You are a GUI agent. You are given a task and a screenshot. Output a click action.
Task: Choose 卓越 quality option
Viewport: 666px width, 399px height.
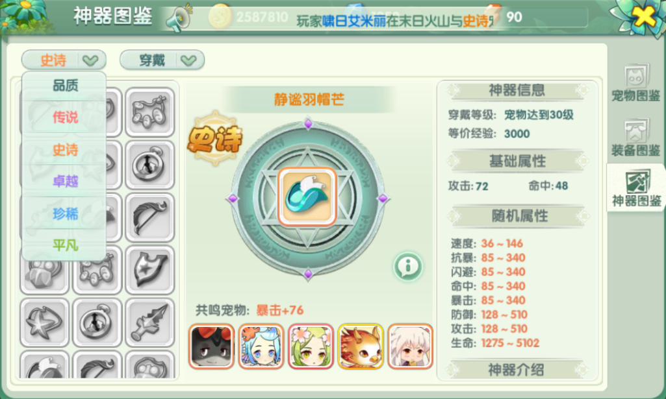coord(65,182)
